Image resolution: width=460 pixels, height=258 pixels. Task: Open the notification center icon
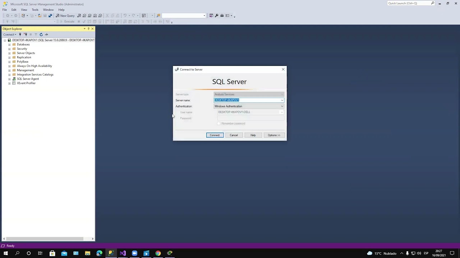[x=452, y=253]
